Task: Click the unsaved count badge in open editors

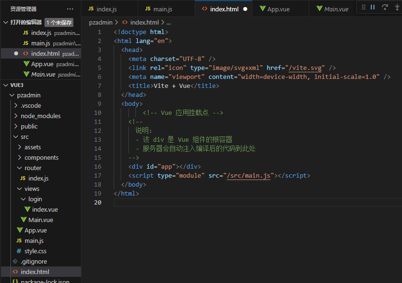Action: tap(59, 23)
